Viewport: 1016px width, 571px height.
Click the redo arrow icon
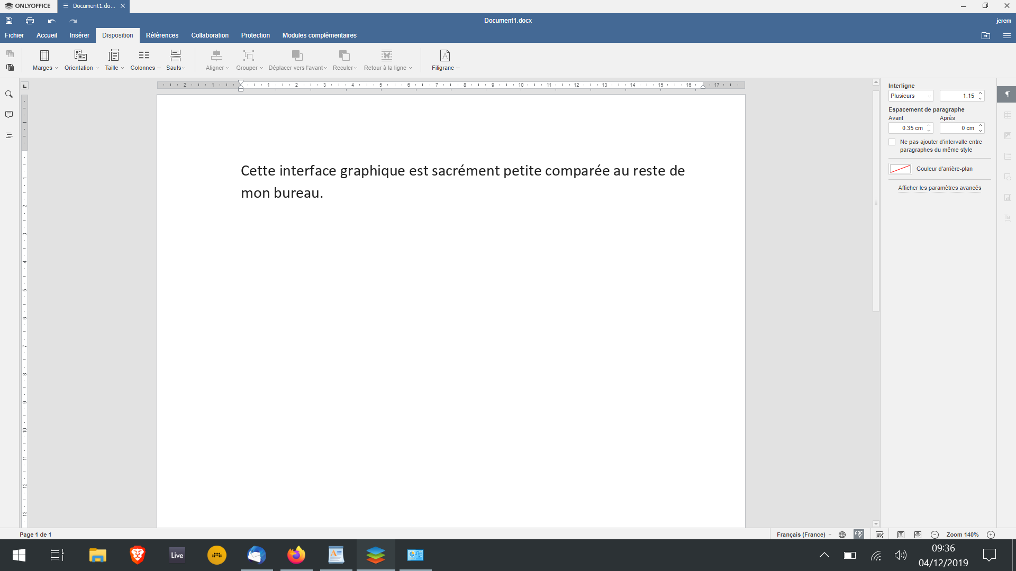(73, 21)
